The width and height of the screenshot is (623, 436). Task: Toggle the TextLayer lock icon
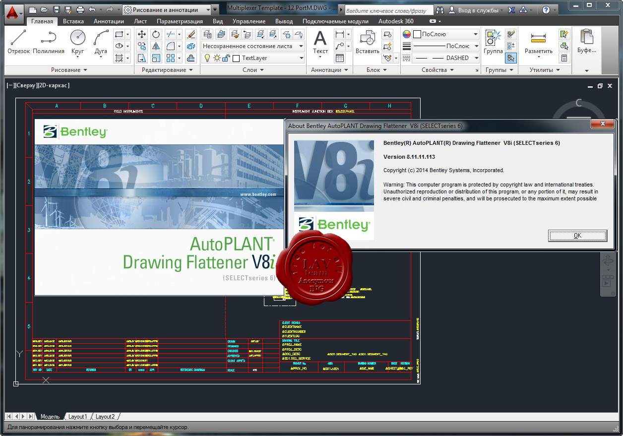click(226, 58)
